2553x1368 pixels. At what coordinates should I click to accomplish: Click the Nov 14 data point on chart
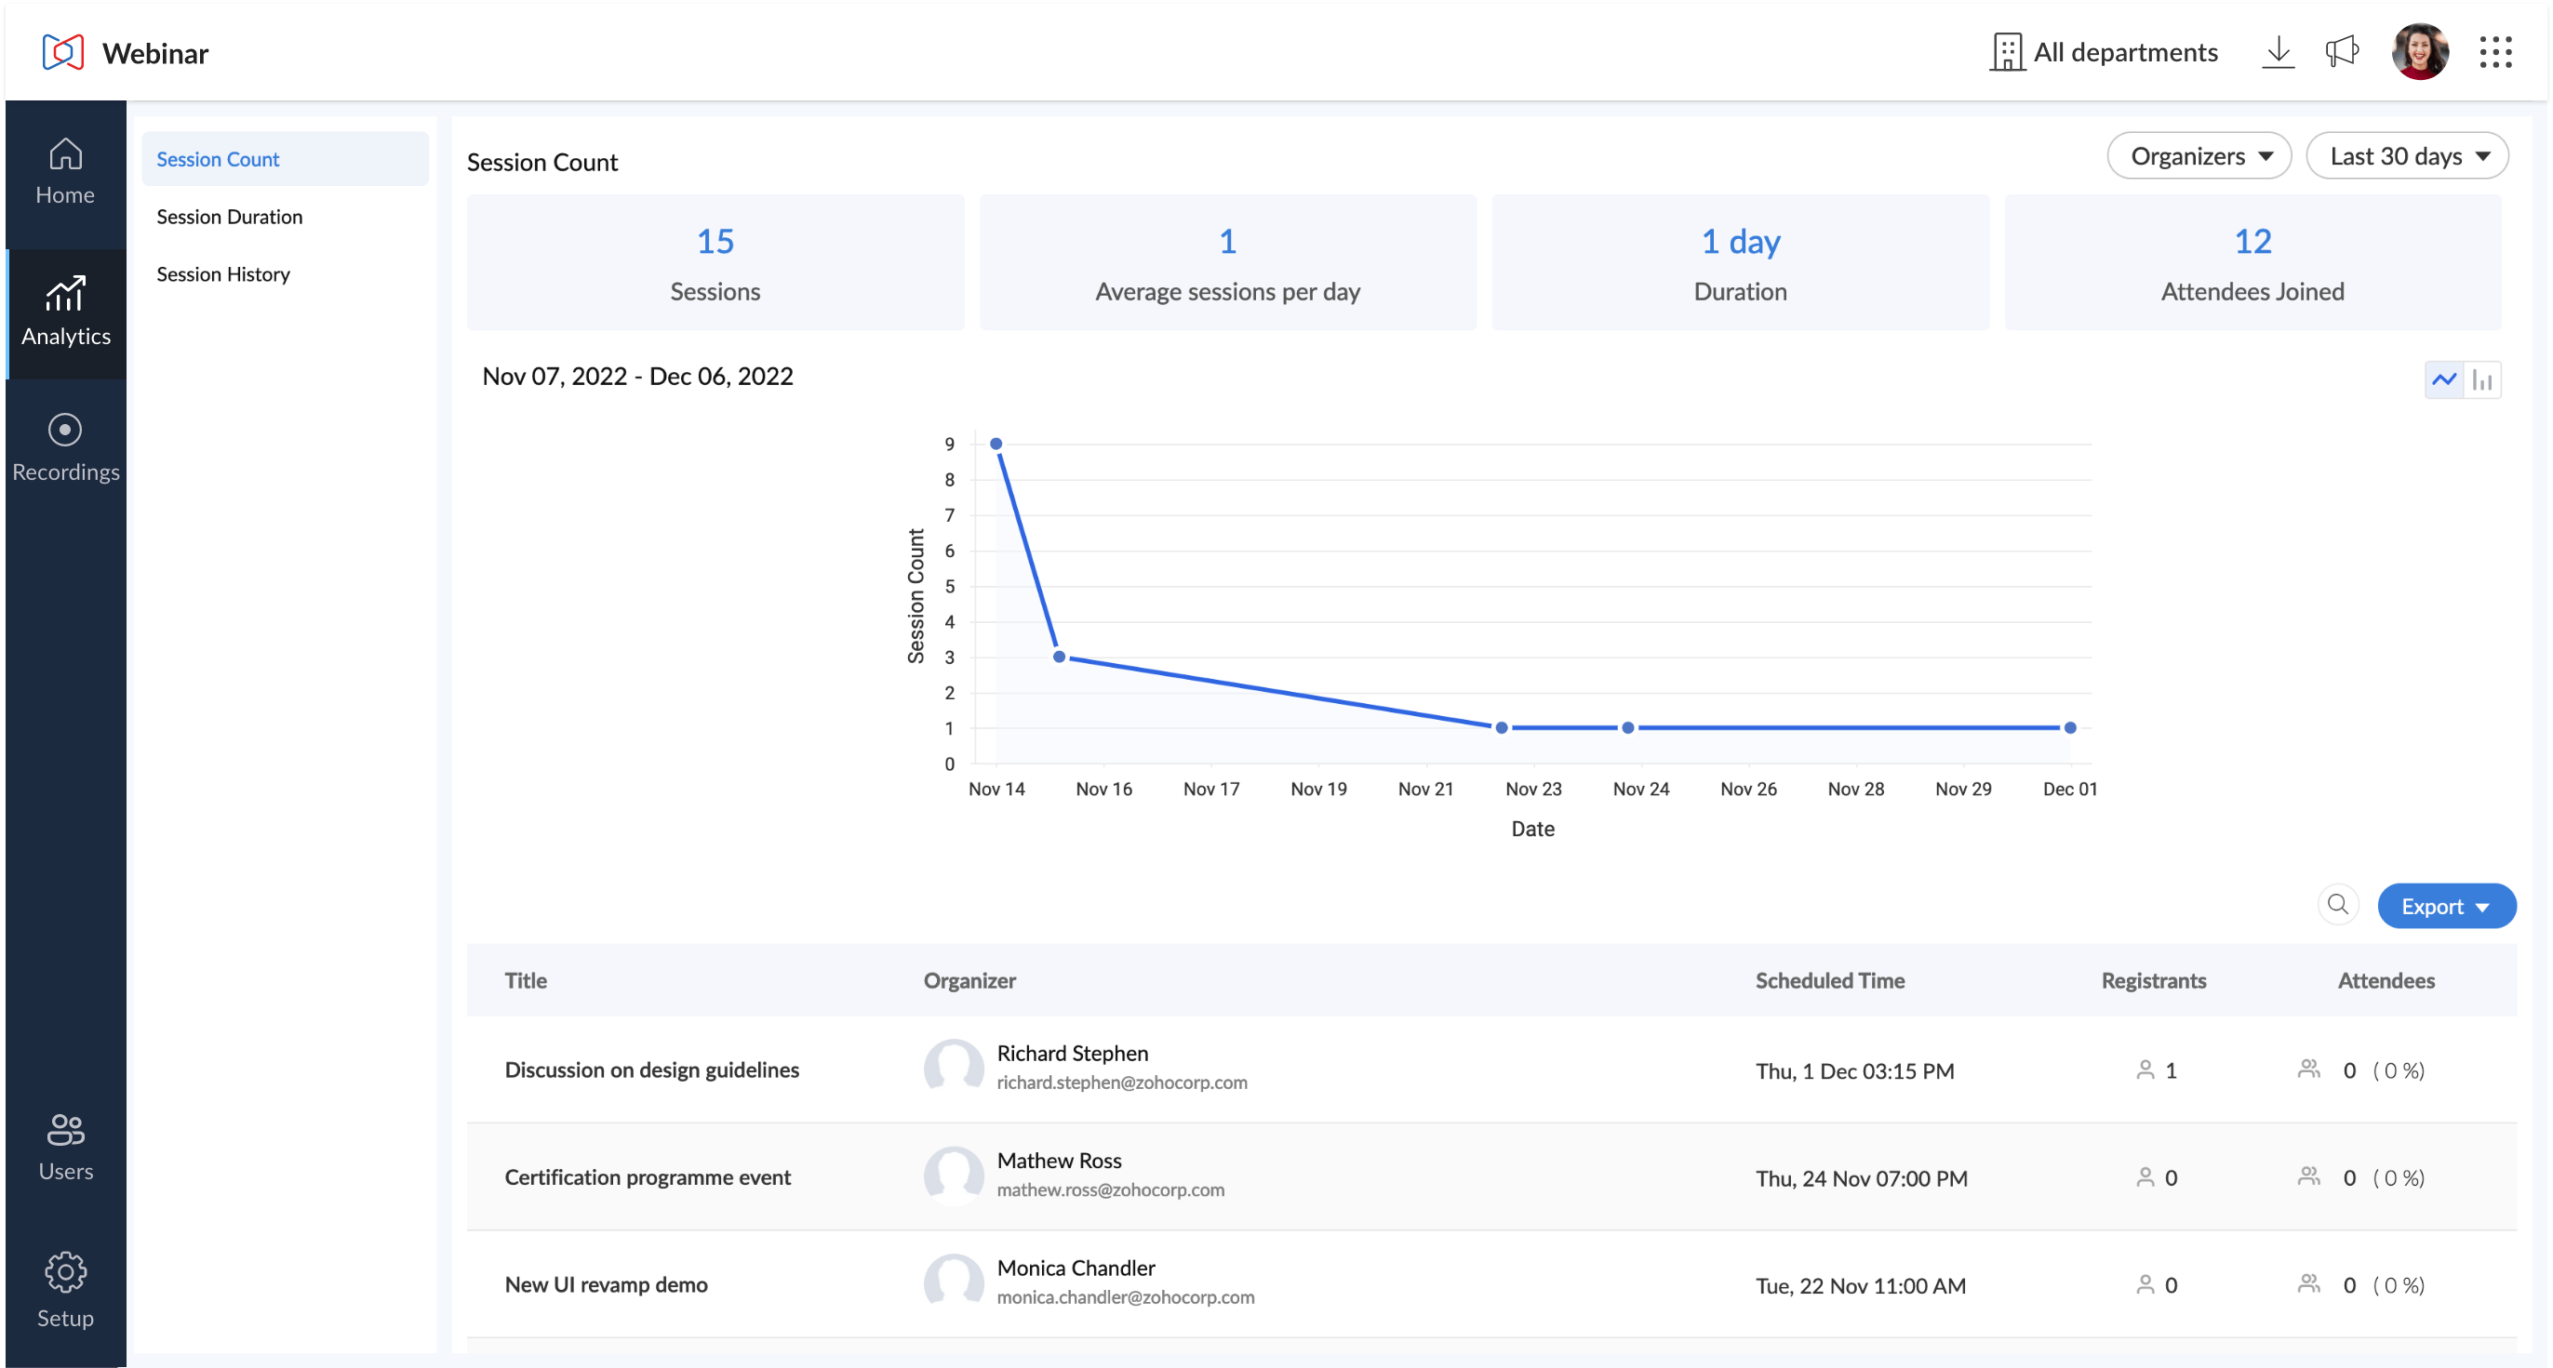[x=996, y=444]
